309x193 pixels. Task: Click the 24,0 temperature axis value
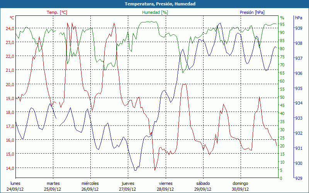click(x=9, y=29)
